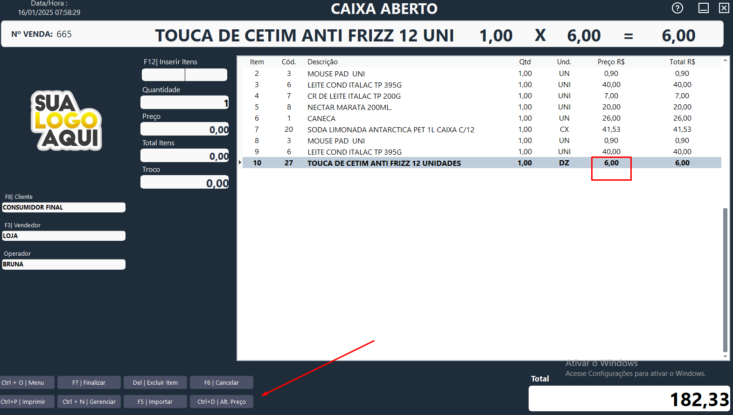733x415 pixels.
Task: Select CR DE LEITE ITALAC TP 200G row
Action: (x=482, y=96)
